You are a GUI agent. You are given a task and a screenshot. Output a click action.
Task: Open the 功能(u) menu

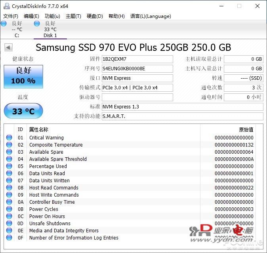(52, 16)
